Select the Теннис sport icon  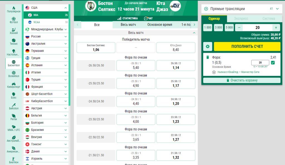coord(14,42)
